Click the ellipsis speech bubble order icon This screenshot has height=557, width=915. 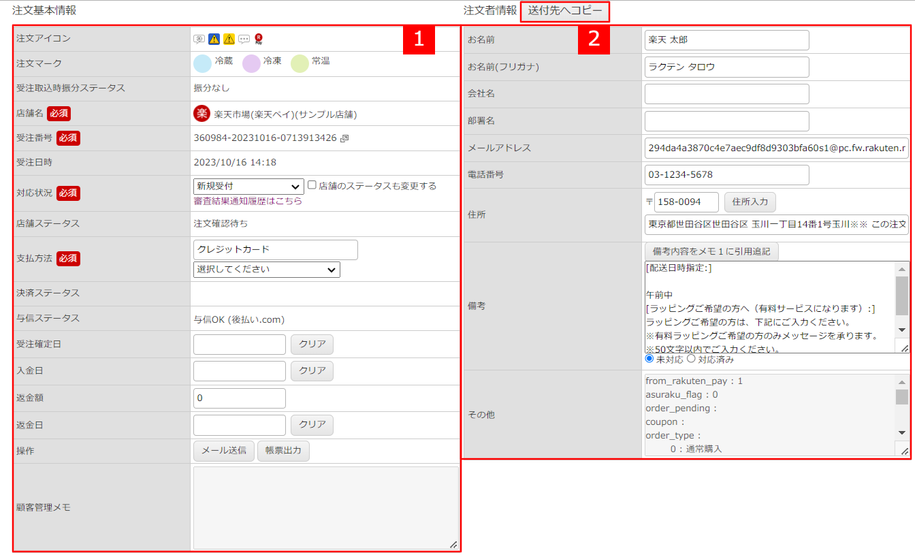coord(244,39)
